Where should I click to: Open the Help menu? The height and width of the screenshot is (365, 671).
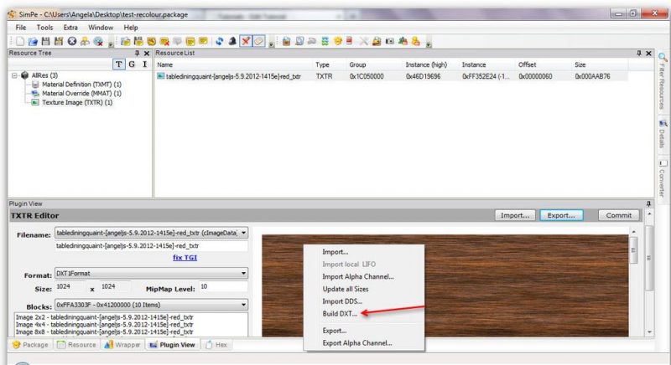[131, 28]
